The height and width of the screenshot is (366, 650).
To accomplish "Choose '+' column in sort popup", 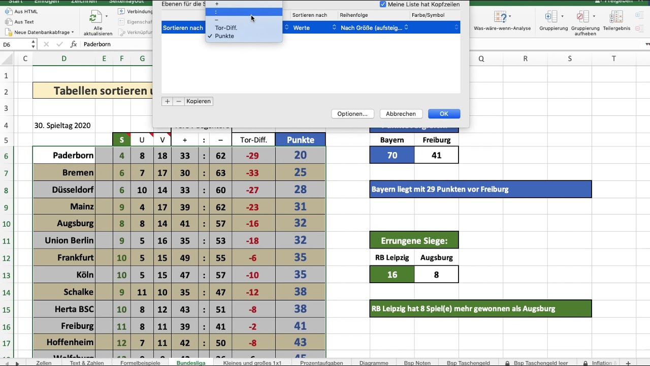I will click(244, 4).
